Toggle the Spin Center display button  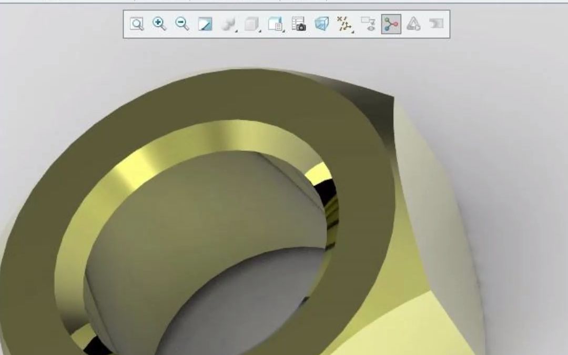click(391, 24)
